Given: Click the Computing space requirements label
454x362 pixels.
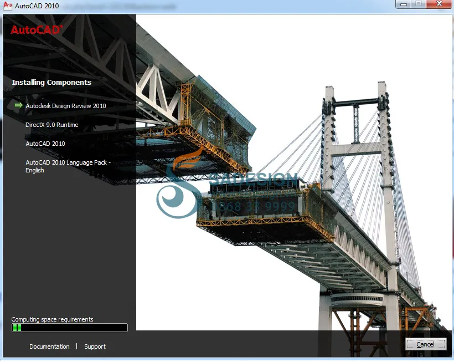Looking at the screenshot, I should click(x=51, y=319).
